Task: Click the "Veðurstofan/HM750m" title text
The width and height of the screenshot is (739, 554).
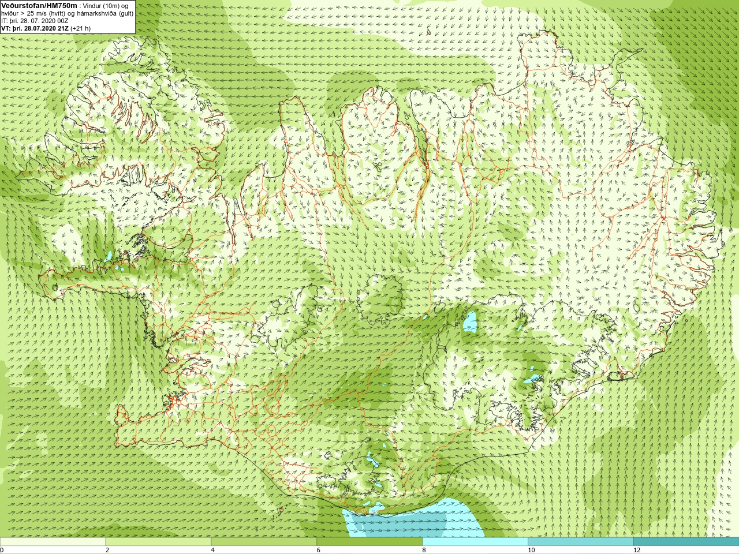Action: click(x=39, y=5)
